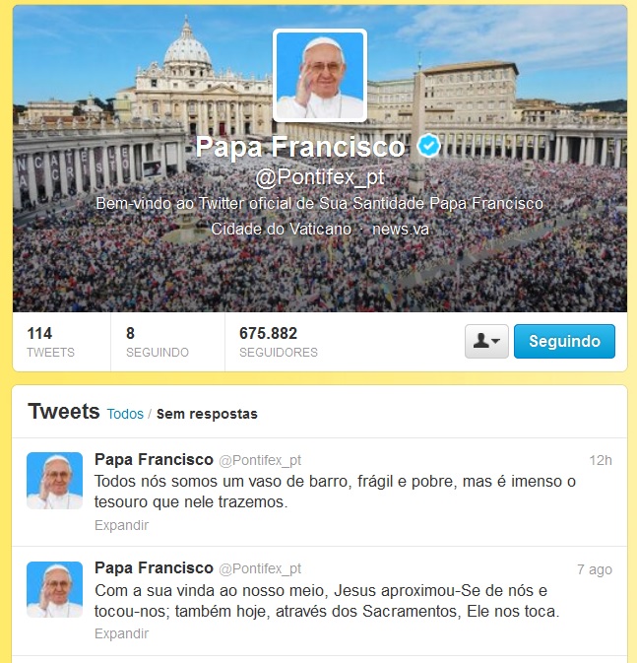Image resolution: width=637 pixels, height=663 pixels.
Task: Open the 675.882 Seguidores followers list
Action: coord(278,342)
